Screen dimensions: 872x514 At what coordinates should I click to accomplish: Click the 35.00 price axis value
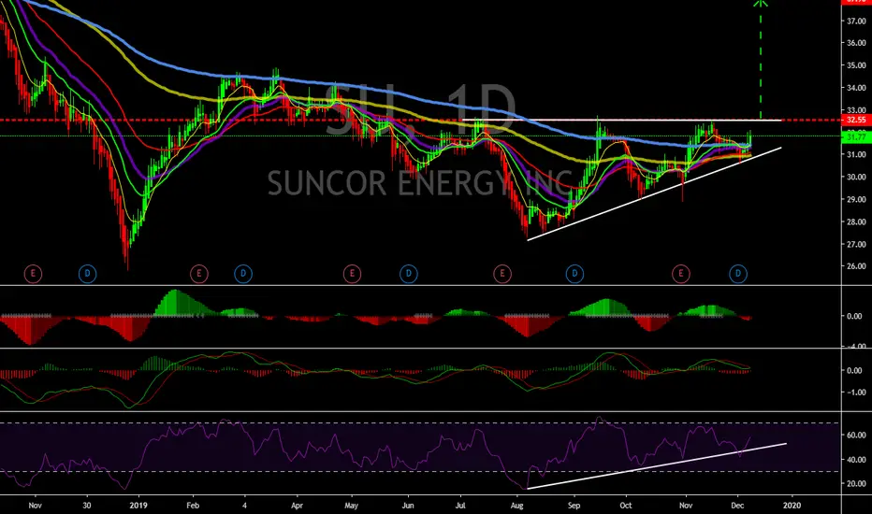pyautogui.click(x=856, y=65)
